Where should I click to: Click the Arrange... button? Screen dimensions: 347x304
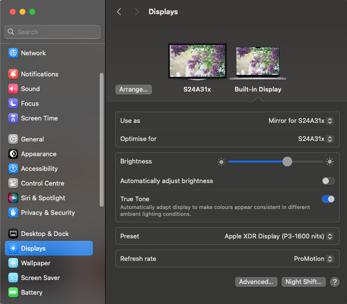134,90
